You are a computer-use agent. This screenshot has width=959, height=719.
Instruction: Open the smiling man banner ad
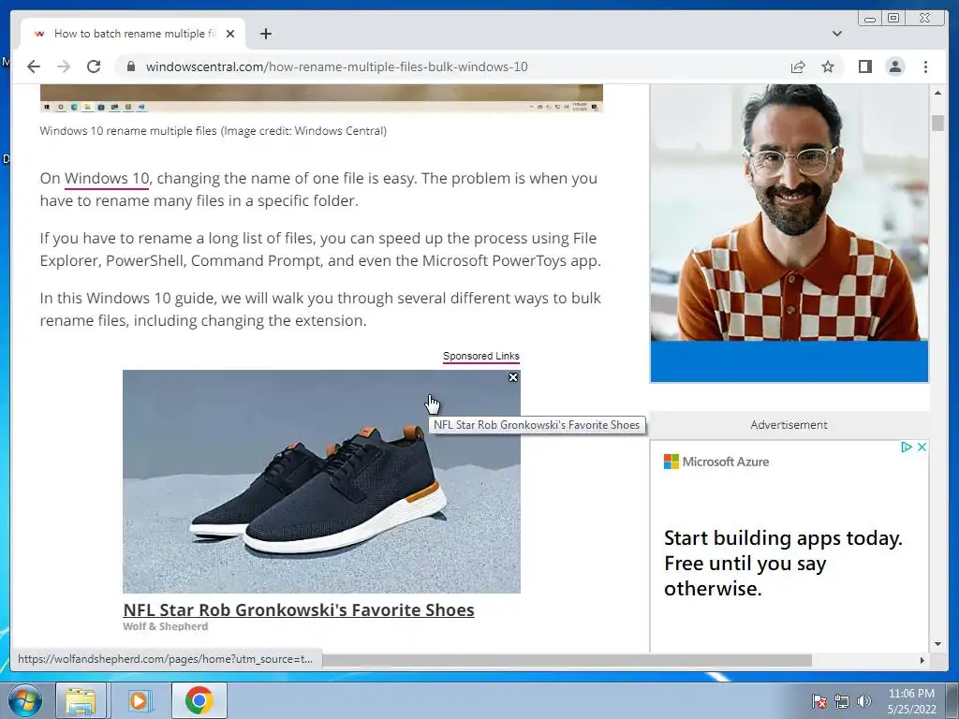[789, 233]
